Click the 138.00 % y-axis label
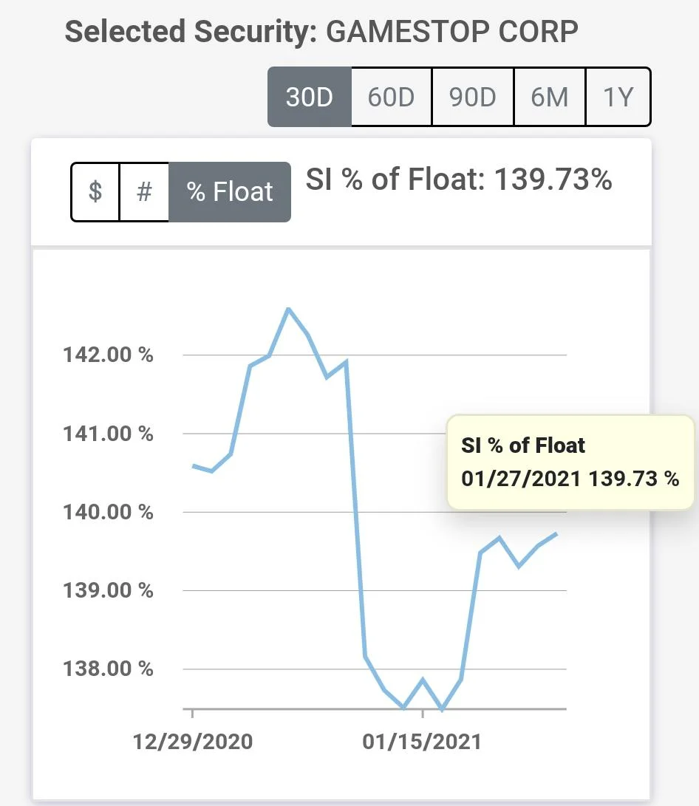 pos(109,669)
